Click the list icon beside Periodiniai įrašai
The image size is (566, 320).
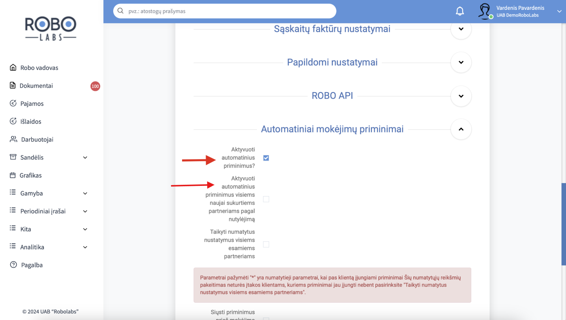pyautogui.click(x=13, y=211)
